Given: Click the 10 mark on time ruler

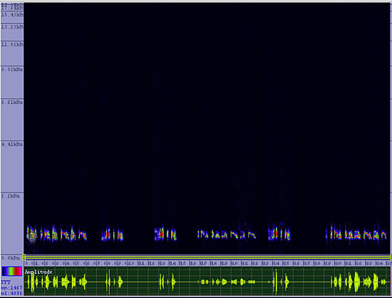Looking at the screenshot, I should pyautogui.click(x=131, y=264).
